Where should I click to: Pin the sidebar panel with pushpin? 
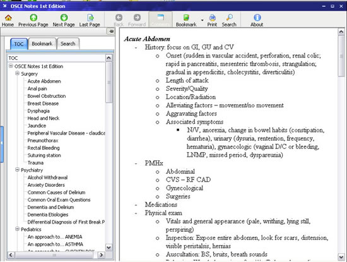[111, 31]
